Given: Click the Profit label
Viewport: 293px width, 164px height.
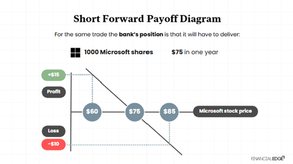Looking at the screenshot, I should click(x=54, y=92).
